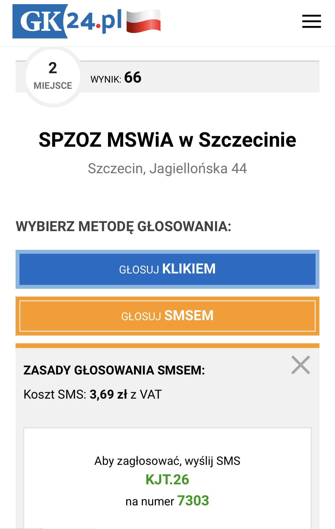
Task: Click the WYBIERZ METODĘ GŁOSOWANIA heading
Action: (123, 226)
